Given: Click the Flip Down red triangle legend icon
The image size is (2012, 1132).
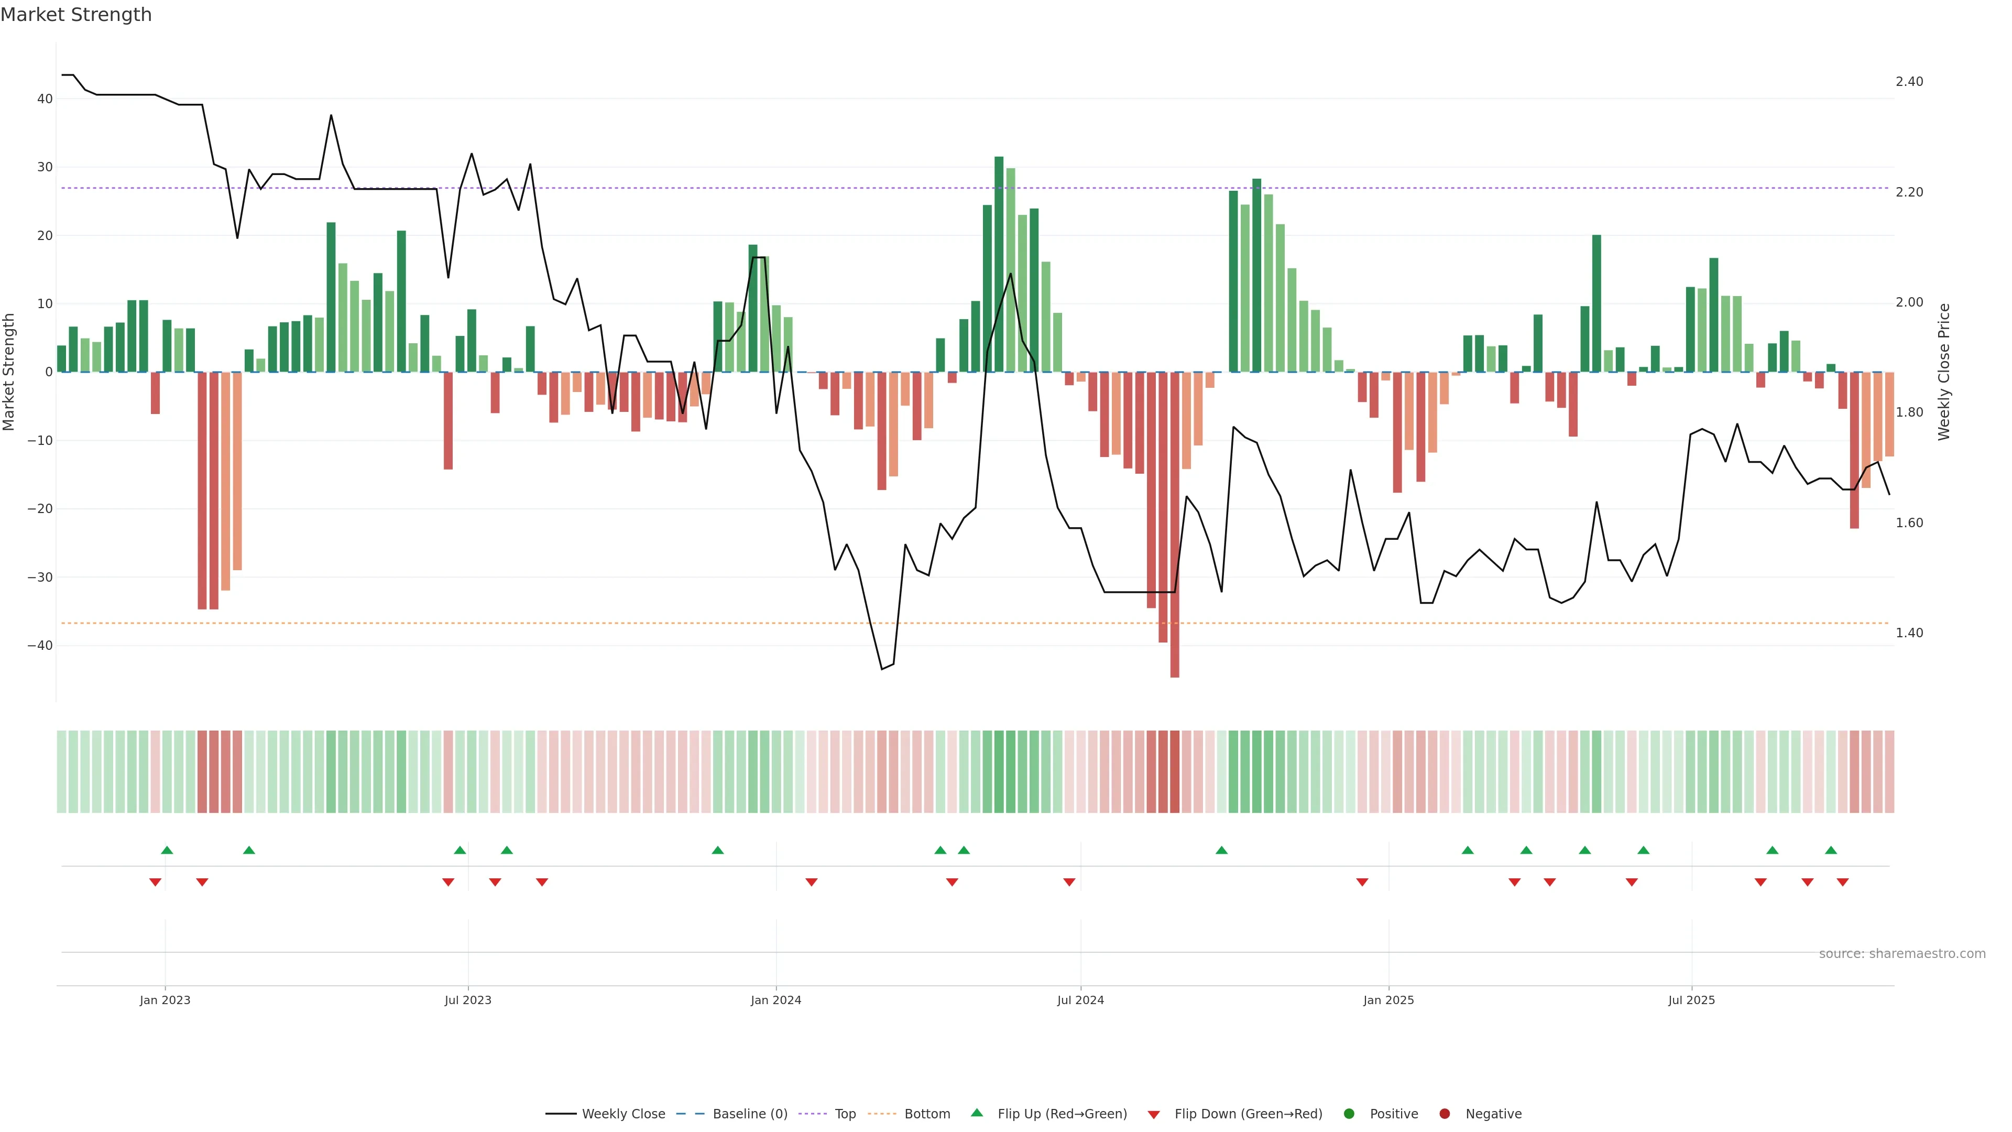Looking at the screenshot, I should (1153, 1114).
